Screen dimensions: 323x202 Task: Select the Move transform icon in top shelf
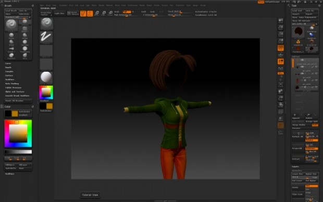(x=97, y=14)
